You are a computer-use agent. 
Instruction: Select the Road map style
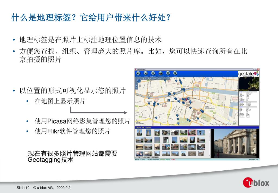[150, 79]
